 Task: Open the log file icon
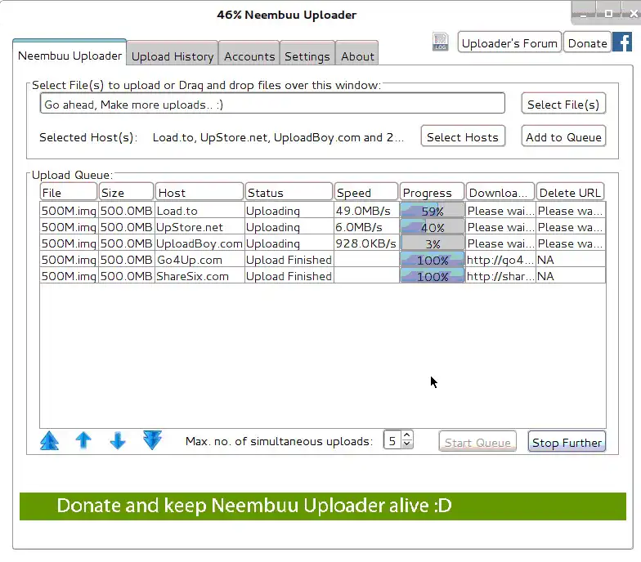(x=440, y=42)
